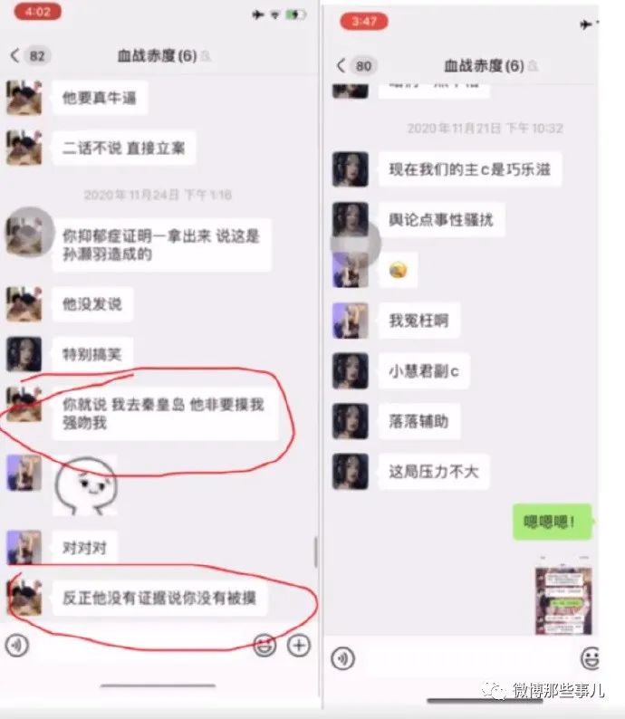The height and width of the screenshot is (719, 625).
Task: Tap the voice input icon in right chat
Action: [x=343, y=658]
